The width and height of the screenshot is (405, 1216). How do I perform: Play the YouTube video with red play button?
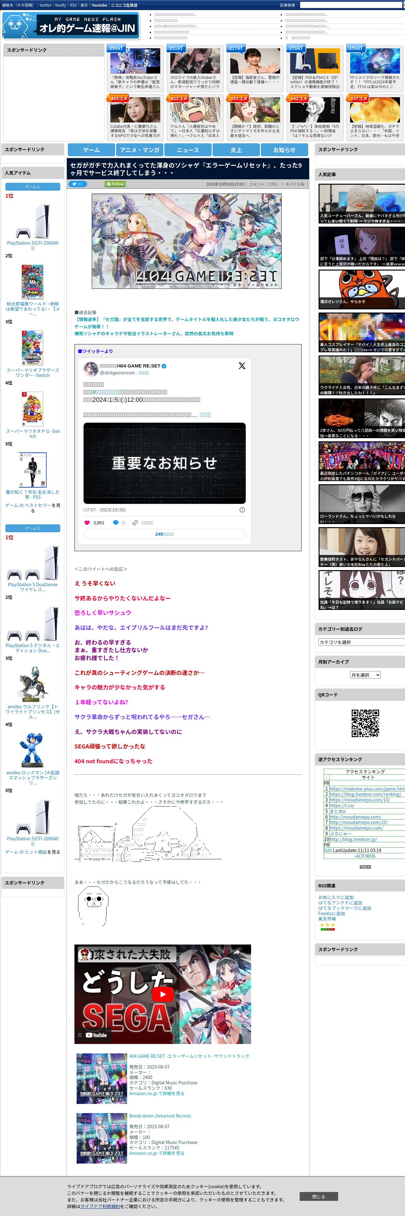coord(162,994)
